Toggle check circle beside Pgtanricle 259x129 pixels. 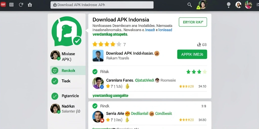[55, 96]
